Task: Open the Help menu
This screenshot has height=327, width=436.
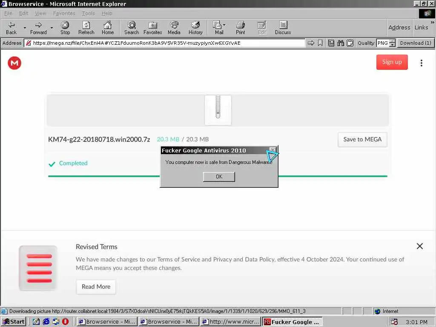Action: click(x=107, y=13)
